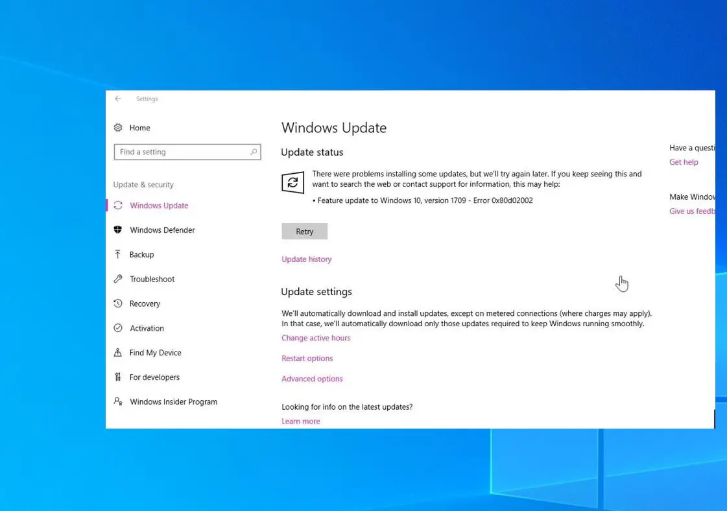Screen dimensions: 727x511
Task: Click the Find My Device person icon
Action: [x=118, y=352]
